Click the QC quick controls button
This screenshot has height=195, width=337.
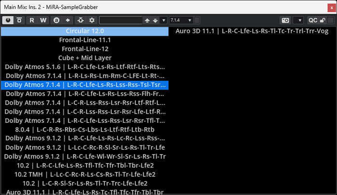(313, 20)
